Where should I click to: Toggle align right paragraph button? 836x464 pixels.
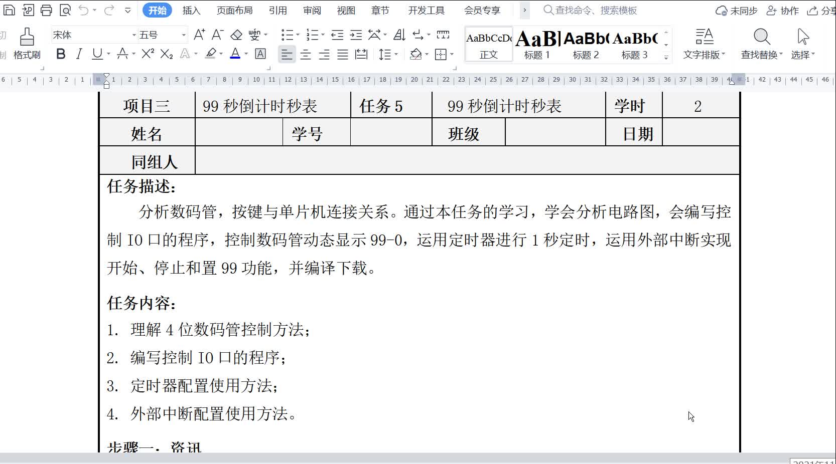(x=324, y=54)
